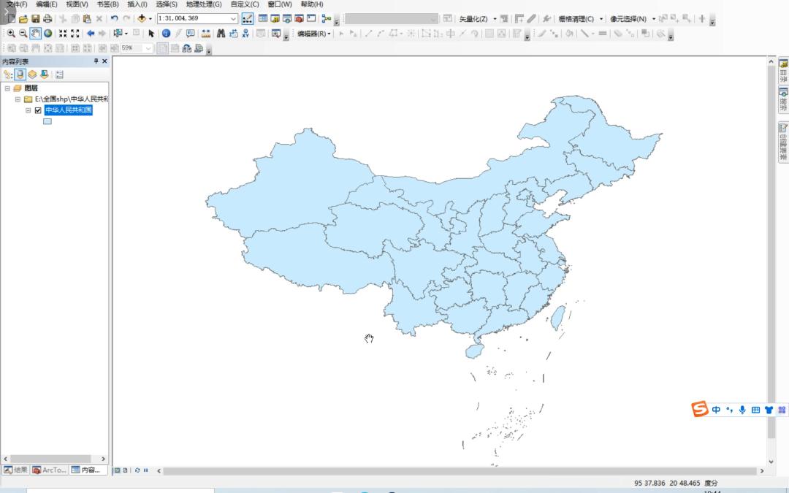The height and width of the screenshot is (493, 789).
Task: Click the 中华人民共和国 layer symbol swatch
Action: click(47, 121)
